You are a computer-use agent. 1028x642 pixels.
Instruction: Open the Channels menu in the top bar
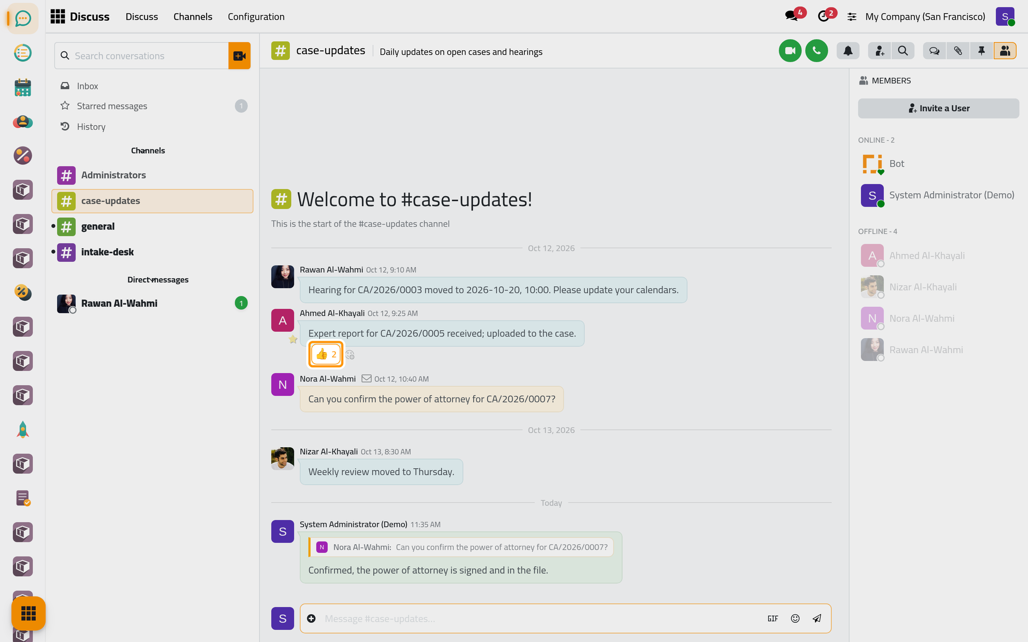click(x=193, y=17)
